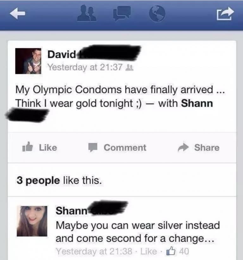Open Shann's commenter profile picture
Image resolution: width=243 pixels, height=260 pixels.
[32, 221]
